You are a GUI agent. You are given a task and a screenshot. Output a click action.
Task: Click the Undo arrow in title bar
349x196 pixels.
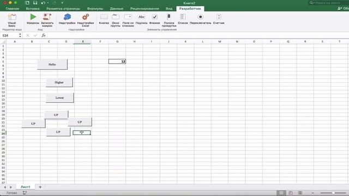43,3
